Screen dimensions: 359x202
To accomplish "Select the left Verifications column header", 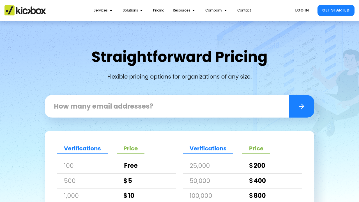I will (82, 148).
